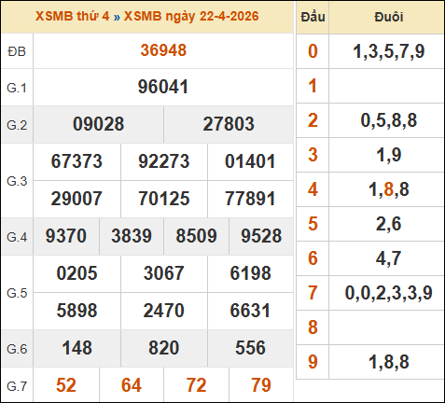Click G.2 result 09028
The image size is (445, 403).
tap(98, 124)
